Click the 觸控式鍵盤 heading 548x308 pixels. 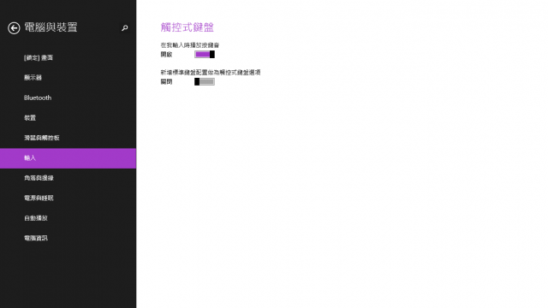coord(187,27)
